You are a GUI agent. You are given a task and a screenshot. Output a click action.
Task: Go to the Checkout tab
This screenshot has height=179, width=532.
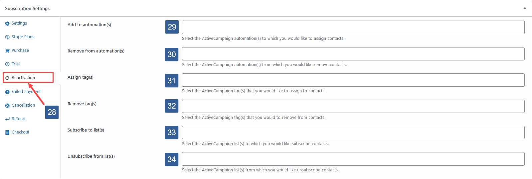coord(20,132)
